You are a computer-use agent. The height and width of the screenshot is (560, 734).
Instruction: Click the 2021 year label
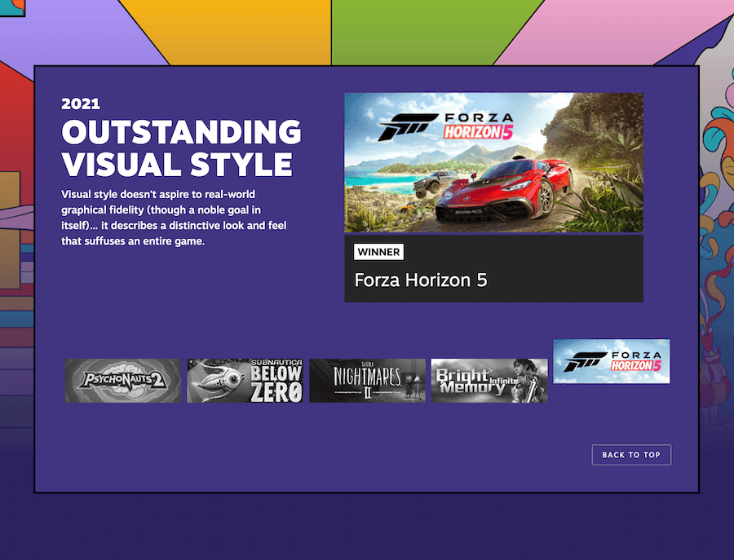[x=81, y=104]
